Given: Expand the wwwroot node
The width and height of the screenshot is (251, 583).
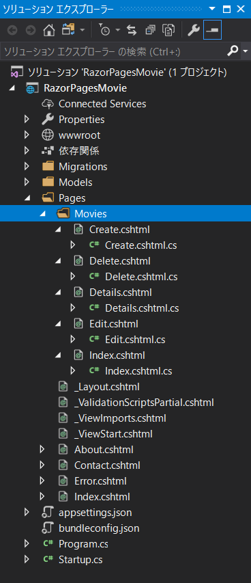Looking at the screenshot, I should (x=27, y=135).
